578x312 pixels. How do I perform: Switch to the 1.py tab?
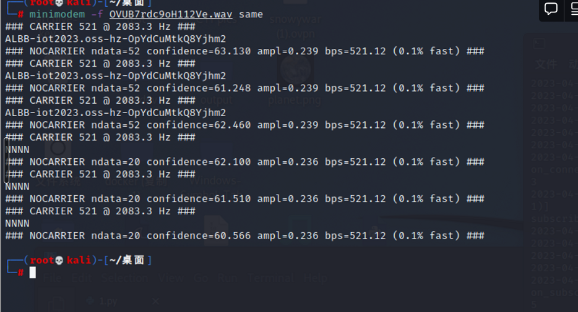(106, 301)
